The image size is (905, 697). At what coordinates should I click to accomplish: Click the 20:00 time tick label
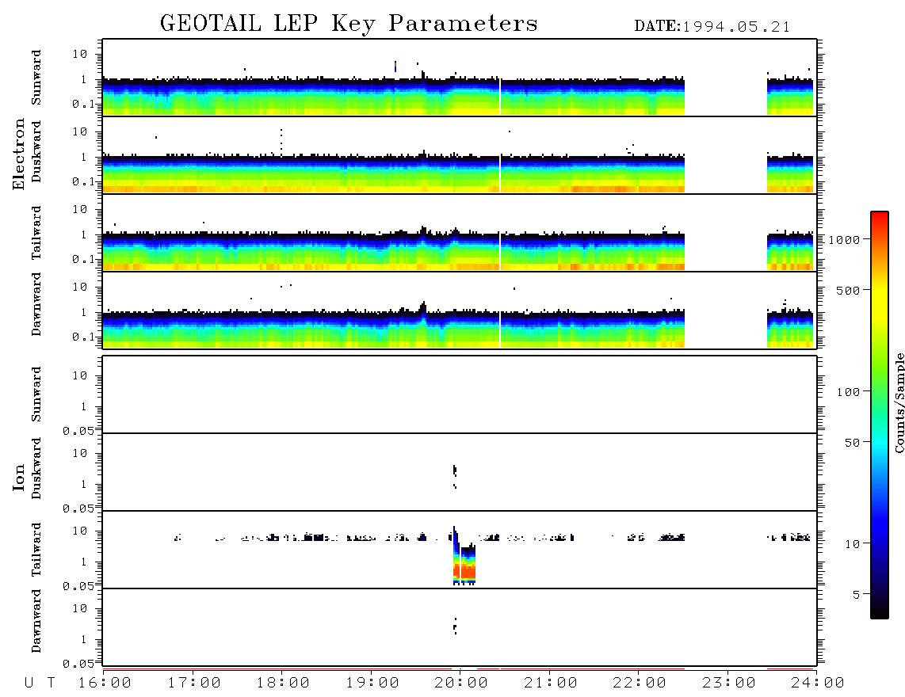point(461,684)
